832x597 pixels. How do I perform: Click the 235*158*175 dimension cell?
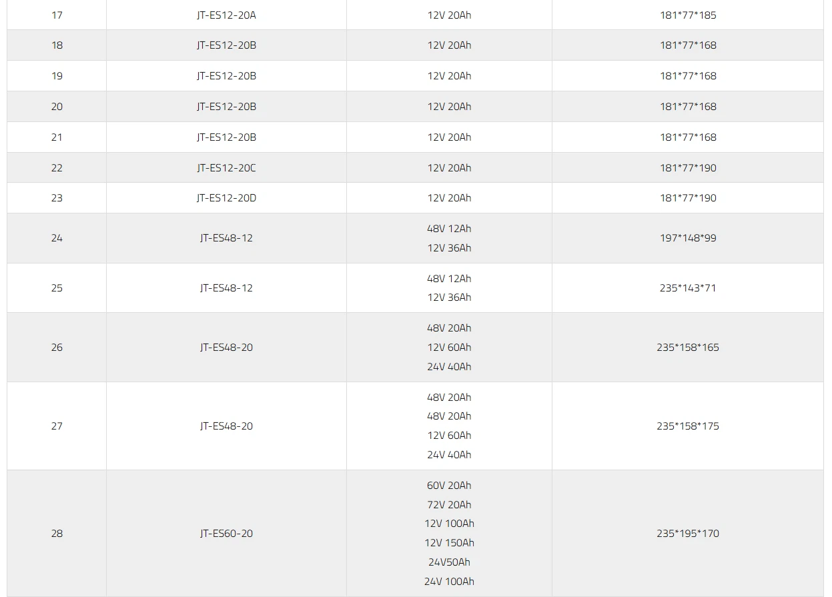point(688,426)
